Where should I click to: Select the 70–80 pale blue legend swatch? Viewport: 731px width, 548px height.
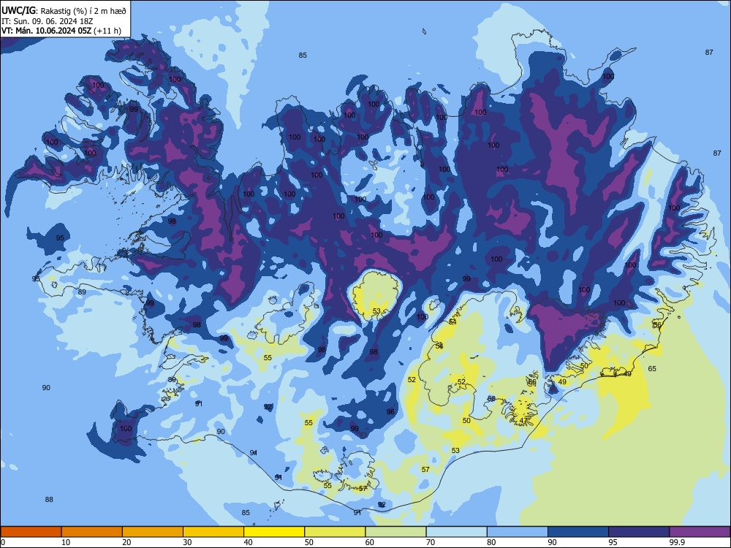[456, 532]
